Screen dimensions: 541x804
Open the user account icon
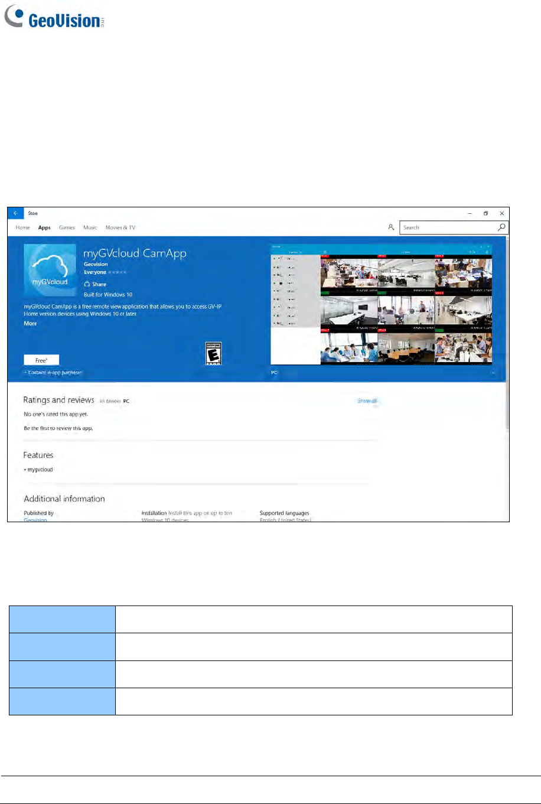391,227
